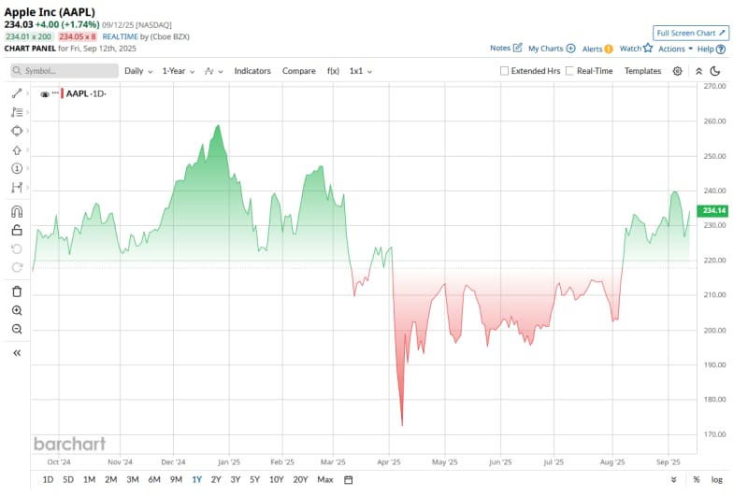Open the Daily interval dropdown
The height and width of the screenshot is (496, 748).
[138, 71]
